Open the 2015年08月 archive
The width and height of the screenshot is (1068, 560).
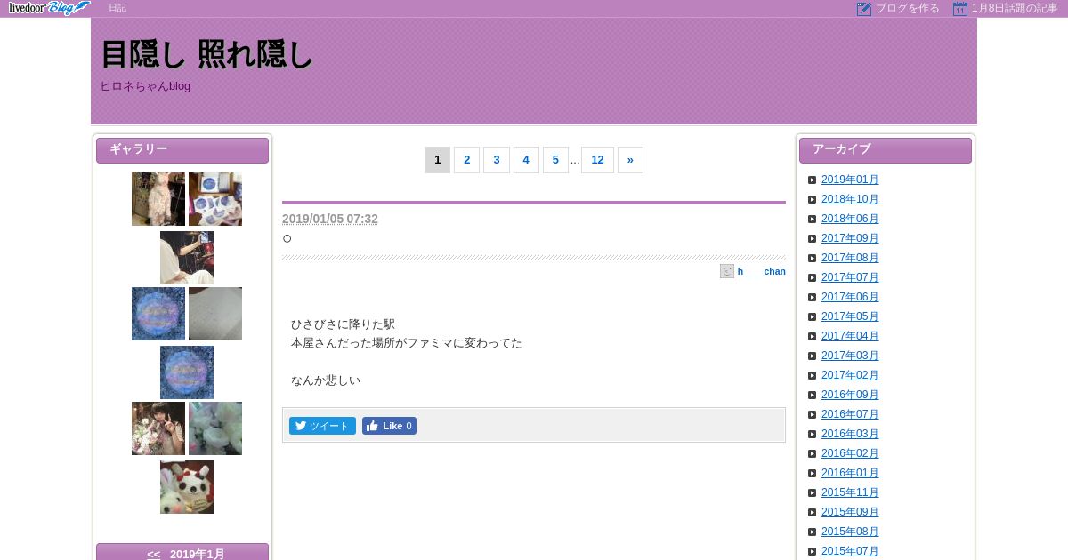[850, 532]
